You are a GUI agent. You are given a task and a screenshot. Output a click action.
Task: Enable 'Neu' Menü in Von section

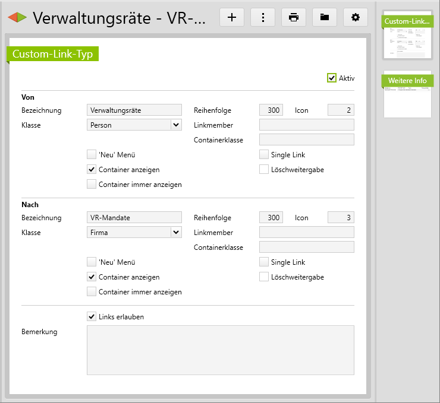pos(92,155)
